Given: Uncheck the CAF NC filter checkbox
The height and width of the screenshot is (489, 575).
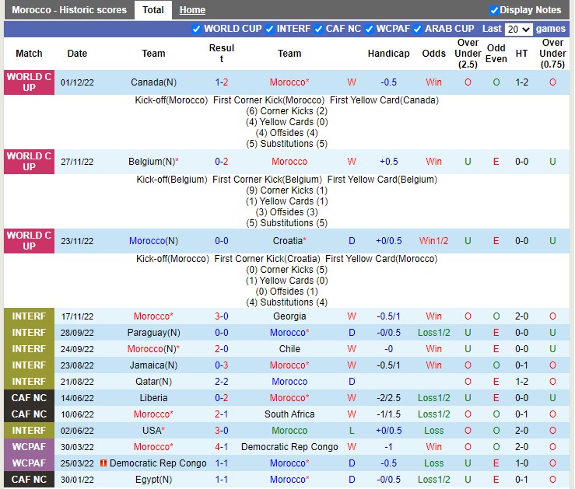Looking at the screenshot, I should point(319,29).
